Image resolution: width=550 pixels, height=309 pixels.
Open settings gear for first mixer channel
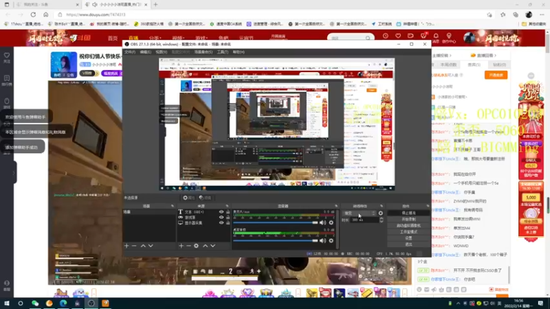[x=331, y=222]
